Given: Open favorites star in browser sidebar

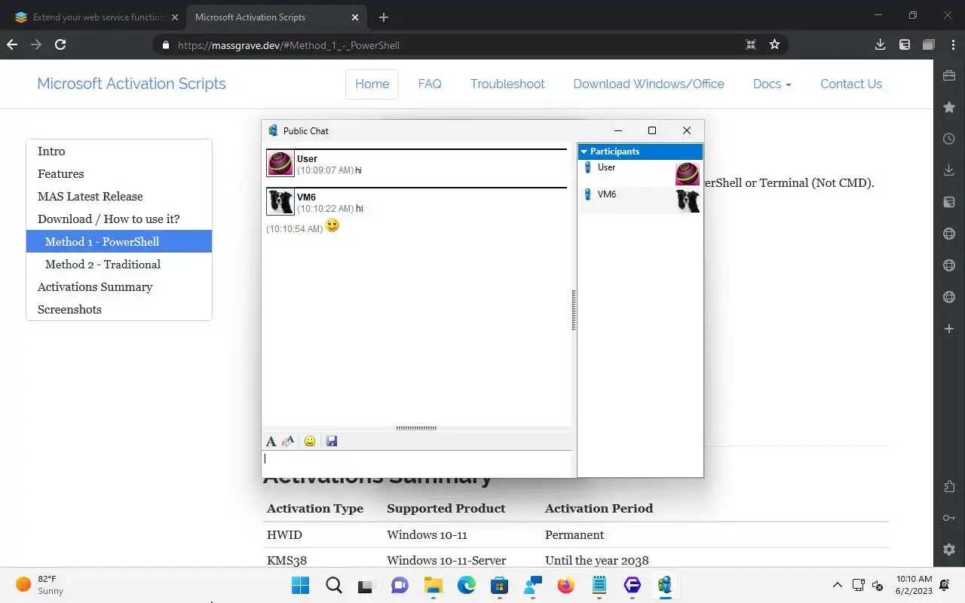Looking at the screenshot, I should [949, 108].
